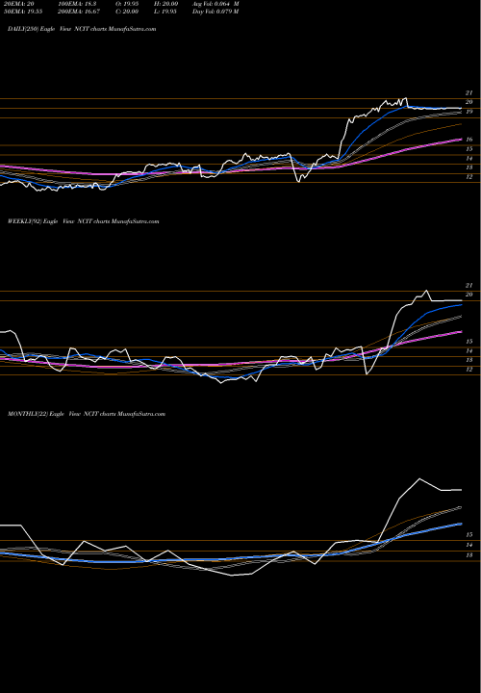Click the 50EMA: 19.55 value
The width and height of the screenshot is (481, 693).
pyautogui.click(x=25, y=12)
